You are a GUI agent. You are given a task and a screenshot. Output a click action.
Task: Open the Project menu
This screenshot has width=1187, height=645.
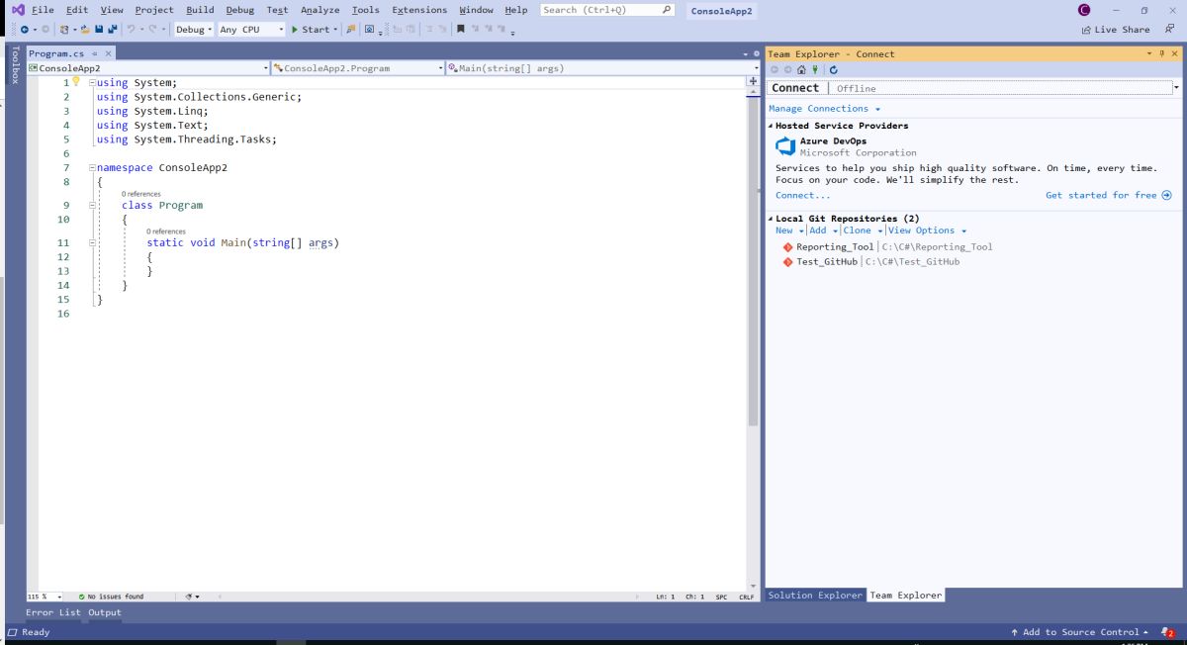click(x=154, y=10)
